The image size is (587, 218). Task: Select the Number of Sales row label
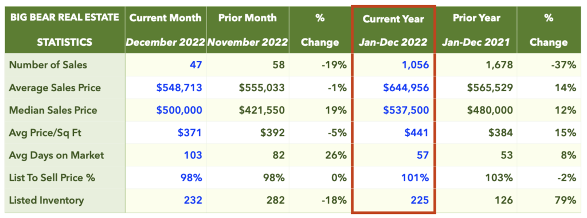coord(48,65)
